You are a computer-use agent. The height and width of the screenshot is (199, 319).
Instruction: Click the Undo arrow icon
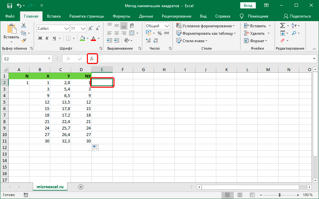(19, 6)
